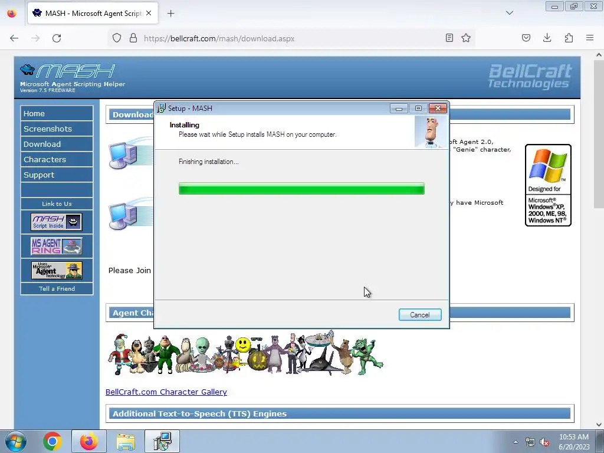Click the Setup - MASH installer title icon
This screenshot has height=453, width=604.
161,109
